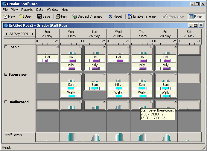Open the File menu
The height and width of the screenshot is (151, 207).
tap(5, 10)
